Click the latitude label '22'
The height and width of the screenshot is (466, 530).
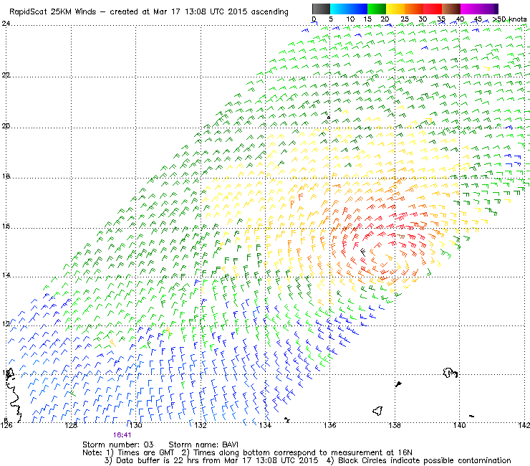[6, 75]
